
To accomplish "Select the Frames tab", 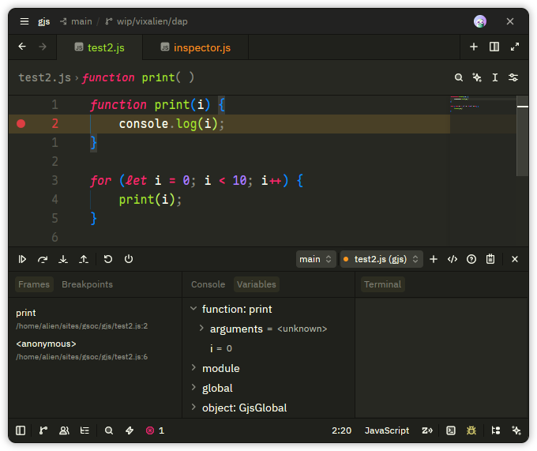I will (34, 284).
